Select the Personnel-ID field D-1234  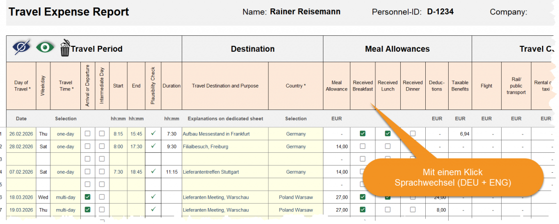pyautogui.click(x=440, y=11)
